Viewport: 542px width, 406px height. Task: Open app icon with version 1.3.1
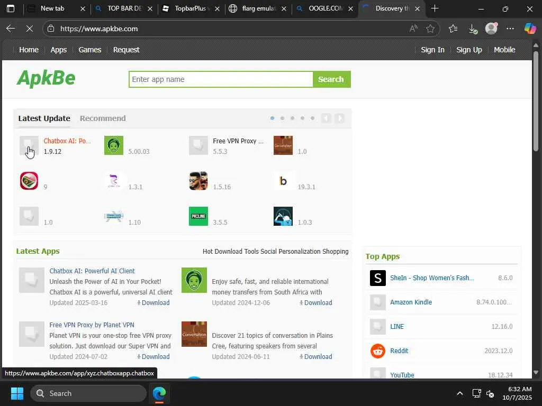(x=114, y=181)
